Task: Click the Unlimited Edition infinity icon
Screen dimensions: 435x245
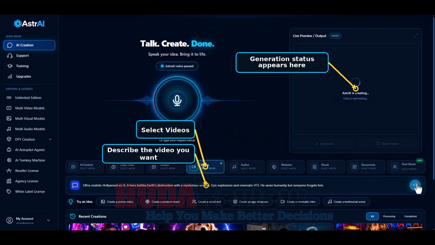Action: tap(9, 97)
